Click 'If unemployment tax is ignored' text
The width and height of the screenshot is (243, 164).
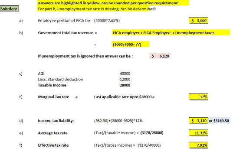pyautogui.click(x=85, y=56)
